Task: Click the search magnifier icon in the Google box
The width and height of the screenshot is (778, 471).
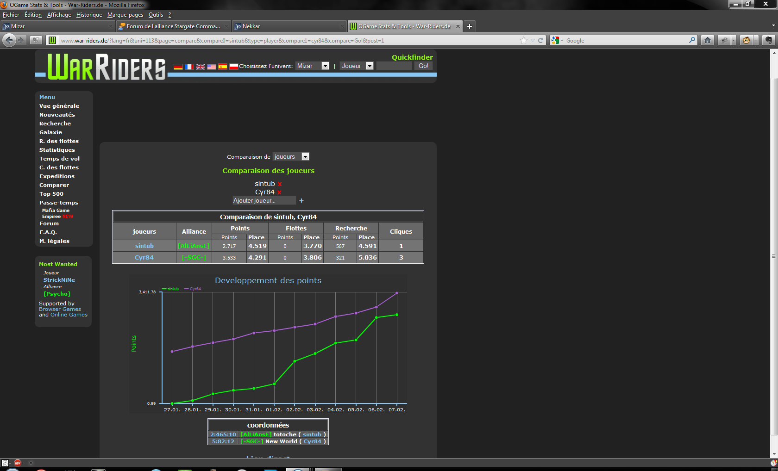Action: point(692,40)
